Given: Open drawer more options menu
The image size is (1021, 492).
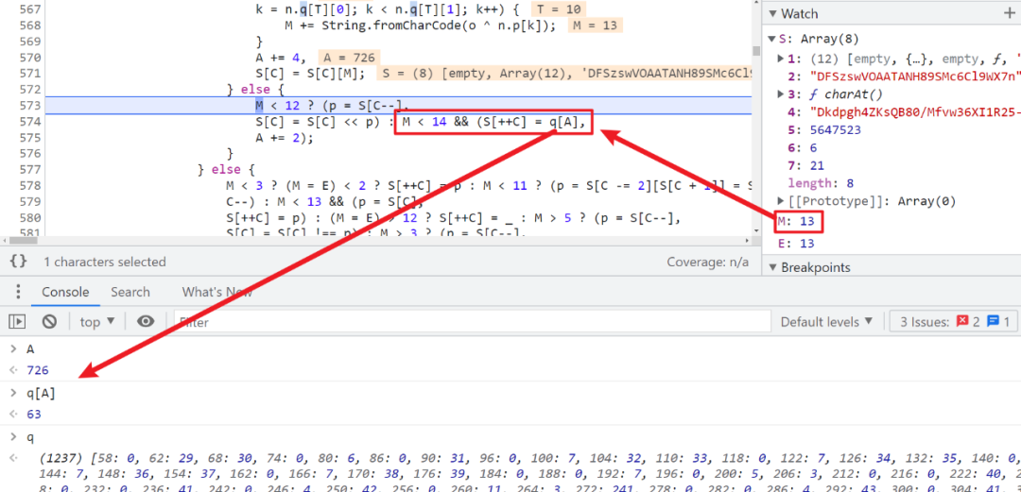Looking at the screenshot, I should tap(18, 292).
